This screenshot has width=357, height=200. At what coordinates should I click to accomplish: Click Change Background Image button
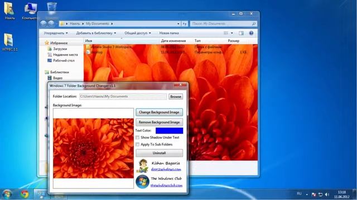(x=159, y=112)
